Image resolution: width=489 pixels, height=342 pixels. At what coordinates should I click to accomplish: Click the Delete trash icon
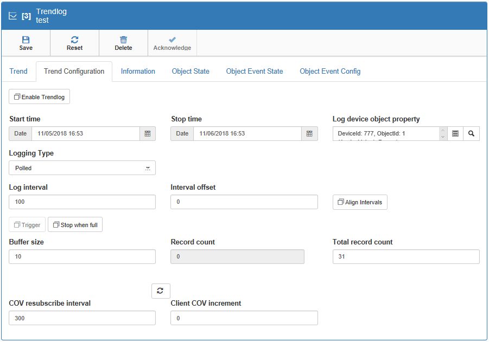coord(123,40)
